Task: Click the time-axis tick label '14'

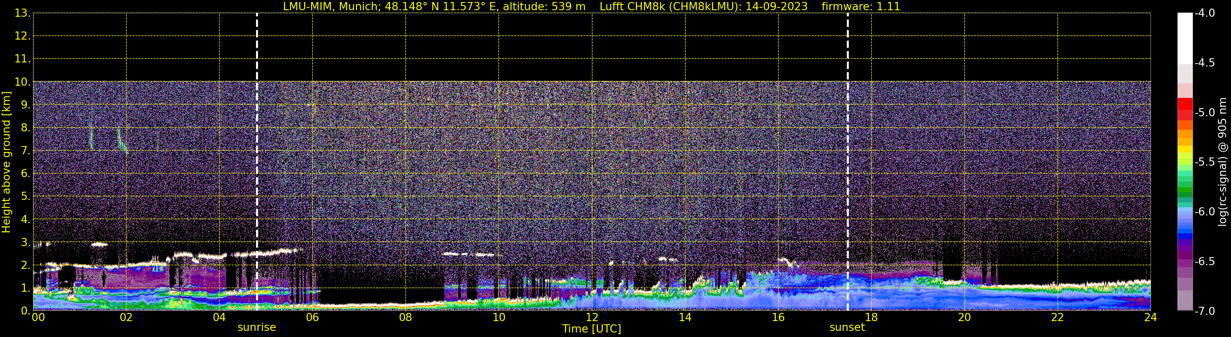Action: pos(685,317)
